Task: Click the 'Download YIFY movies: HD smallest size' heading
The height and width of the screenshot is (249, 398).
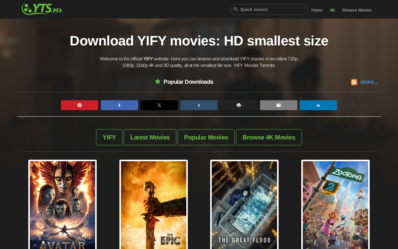Action: [199, 41]
